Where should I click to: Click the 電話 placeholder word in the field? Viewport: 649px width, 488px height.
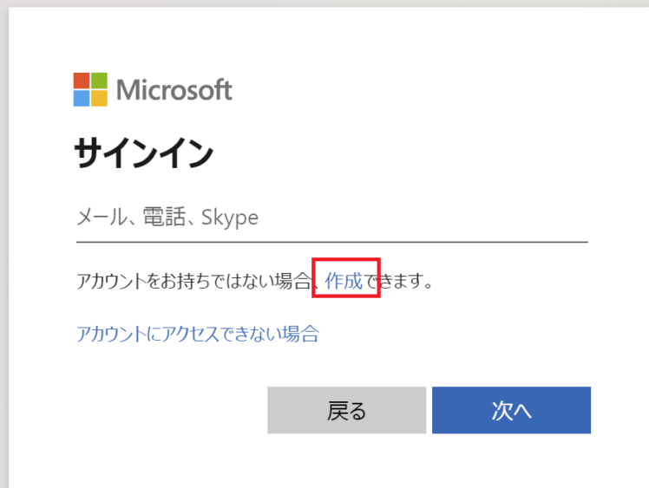(x=164, y=217)
